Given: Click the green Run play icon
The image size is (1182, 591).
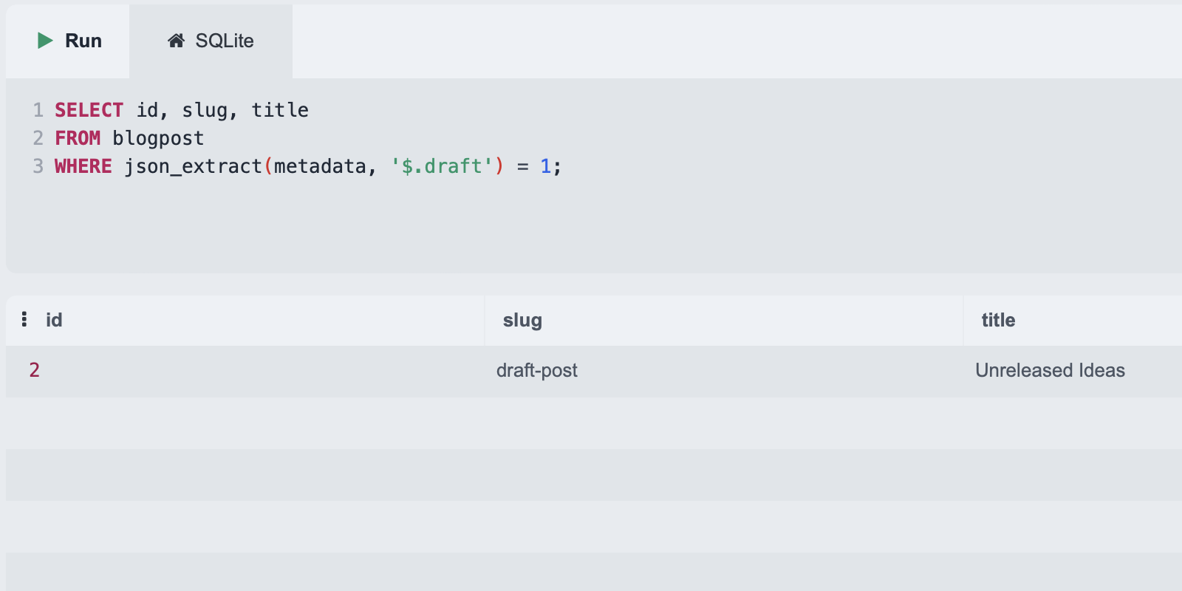Looking at the screenshot, I should tap(45, 41).
